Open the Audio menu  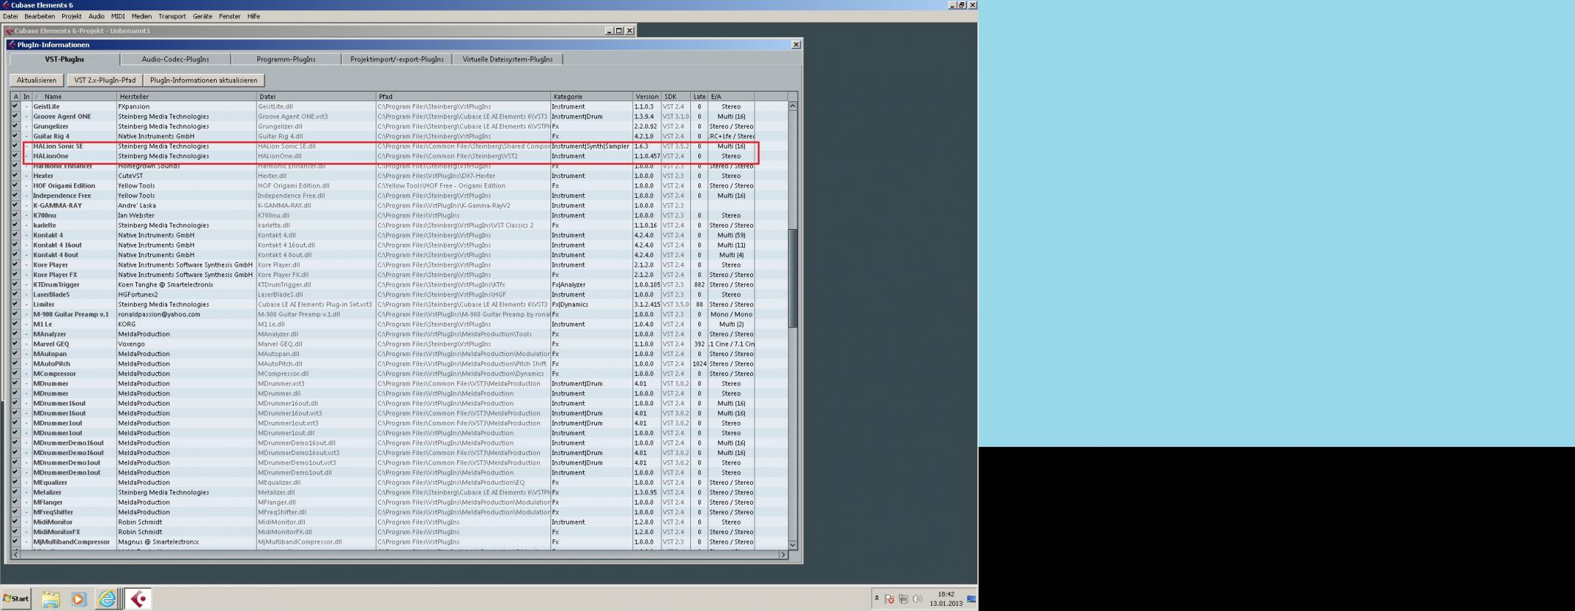[x=96, y=16]
